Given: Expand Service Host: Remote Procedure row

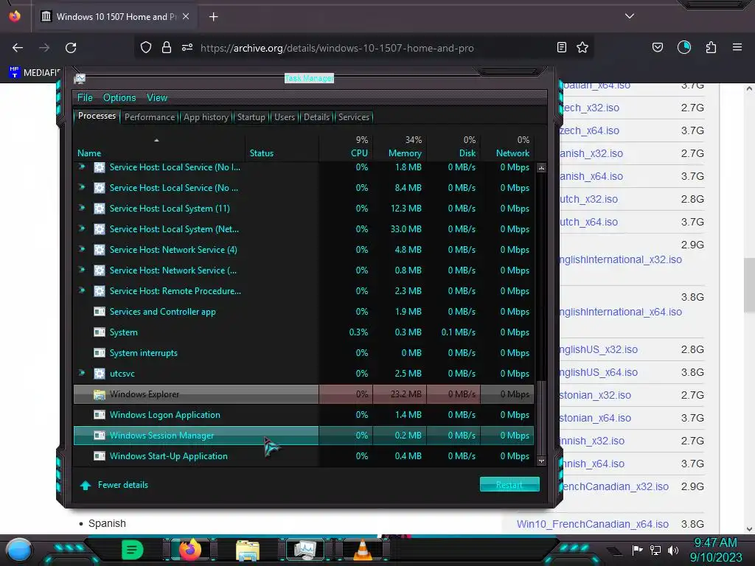Looking at the screenshot, I should pos(82,290).
